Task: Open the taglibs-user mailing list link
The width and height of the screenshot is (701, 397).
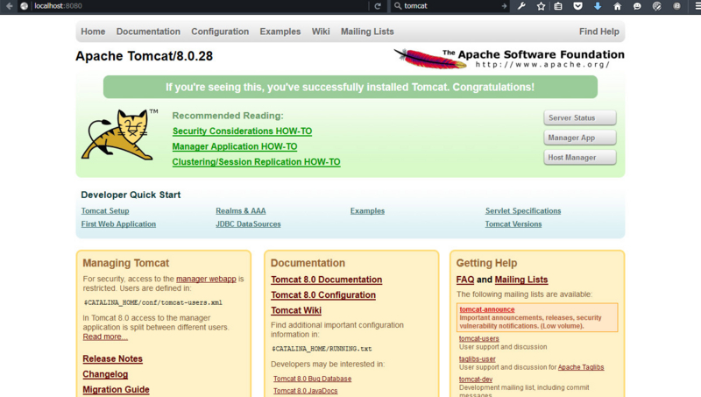Action: (477, 359)
